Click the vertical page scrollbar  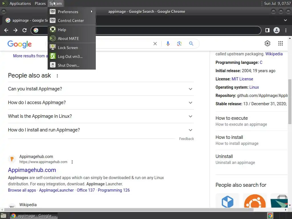click(290, 102)
